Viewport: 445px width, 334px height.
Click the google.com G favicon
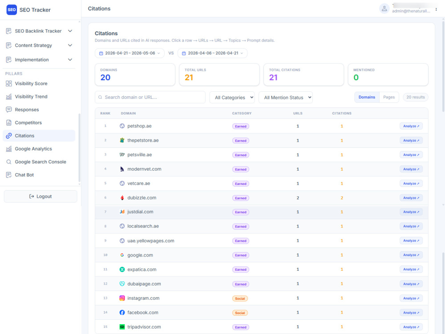click(122, 255)
